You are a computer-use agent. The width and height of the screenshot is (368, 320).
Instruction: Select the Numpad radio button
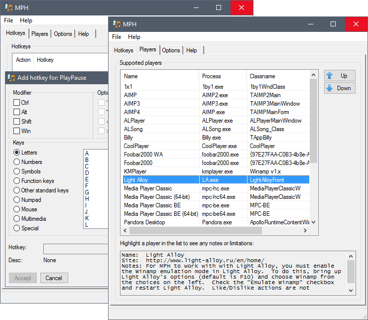point(16,200)
